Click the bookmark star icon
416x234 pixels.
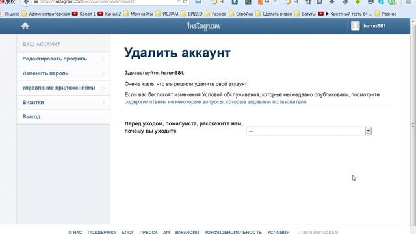(x=308, y=2)
